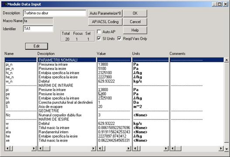Click 'Titlul masic la iesire' description
230x157 pixels.
(x=53, y=140)
